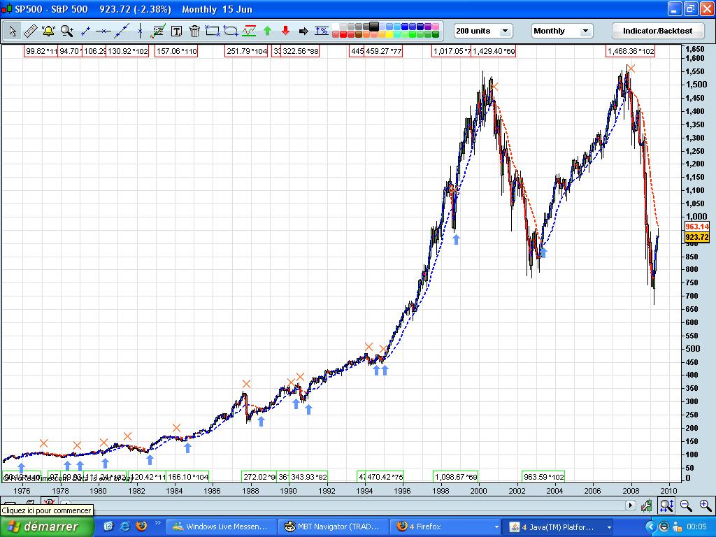Toggle the fit-to-window zoom icon

666,505
